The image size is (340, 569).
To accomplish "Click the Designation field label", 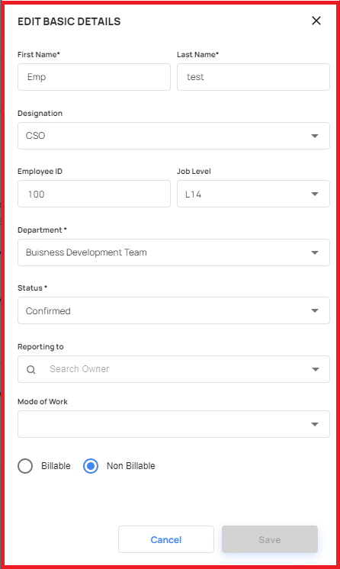I will tap(40, 113).
